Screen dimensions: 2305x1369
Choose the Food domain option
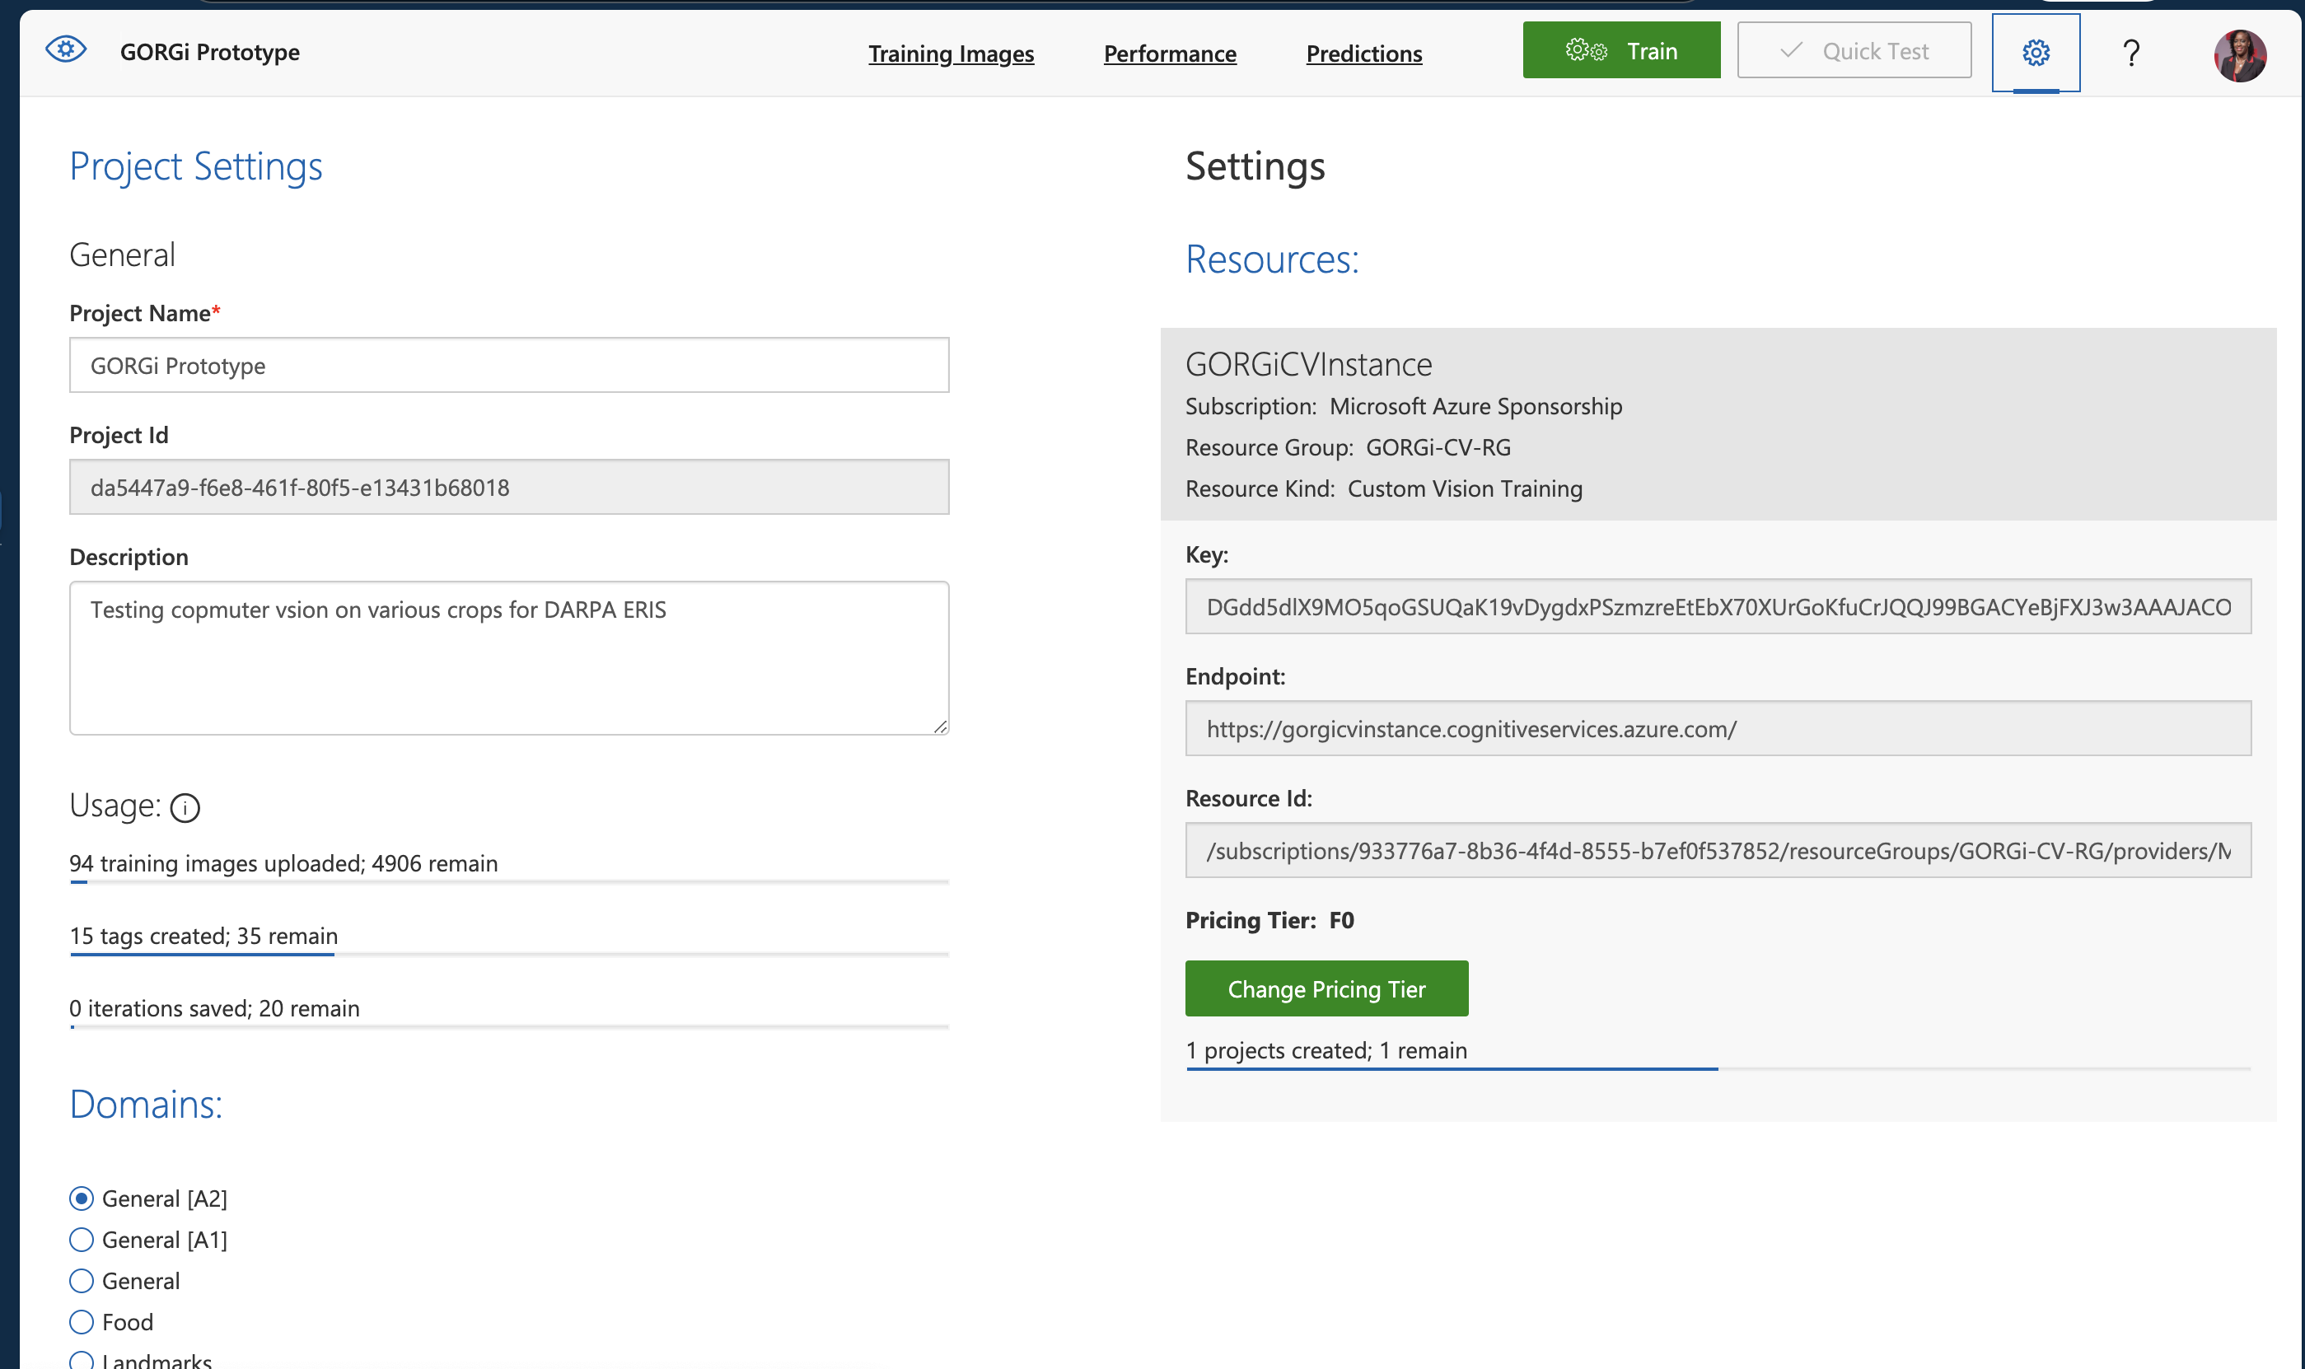tap(82, 1322)
